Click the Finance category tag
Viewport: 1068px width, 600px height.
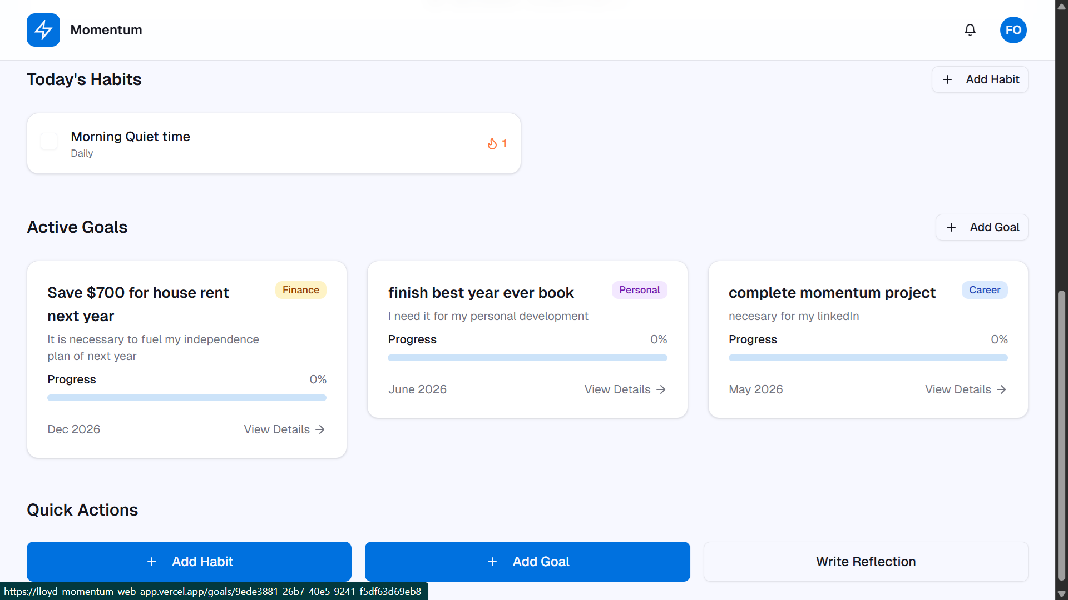click(x=301, y=290)
